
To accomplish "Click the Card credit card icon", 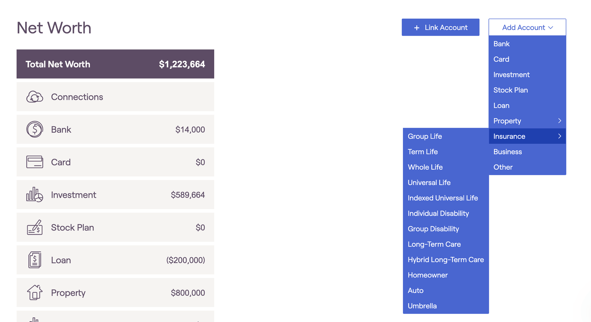I will coord(34,162).
